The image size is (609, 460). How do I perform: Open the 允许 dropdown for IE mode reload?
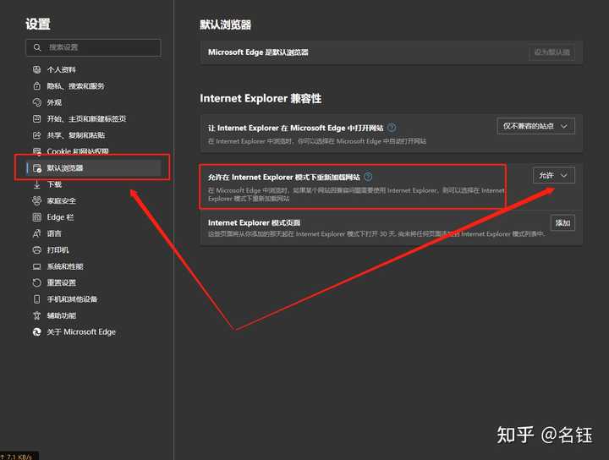point(553,176)
